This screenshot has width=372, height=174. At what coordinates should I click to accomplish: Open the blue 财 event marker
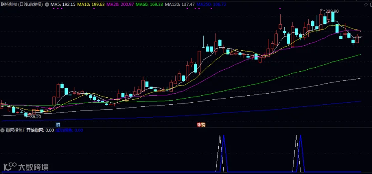[57, 125]
